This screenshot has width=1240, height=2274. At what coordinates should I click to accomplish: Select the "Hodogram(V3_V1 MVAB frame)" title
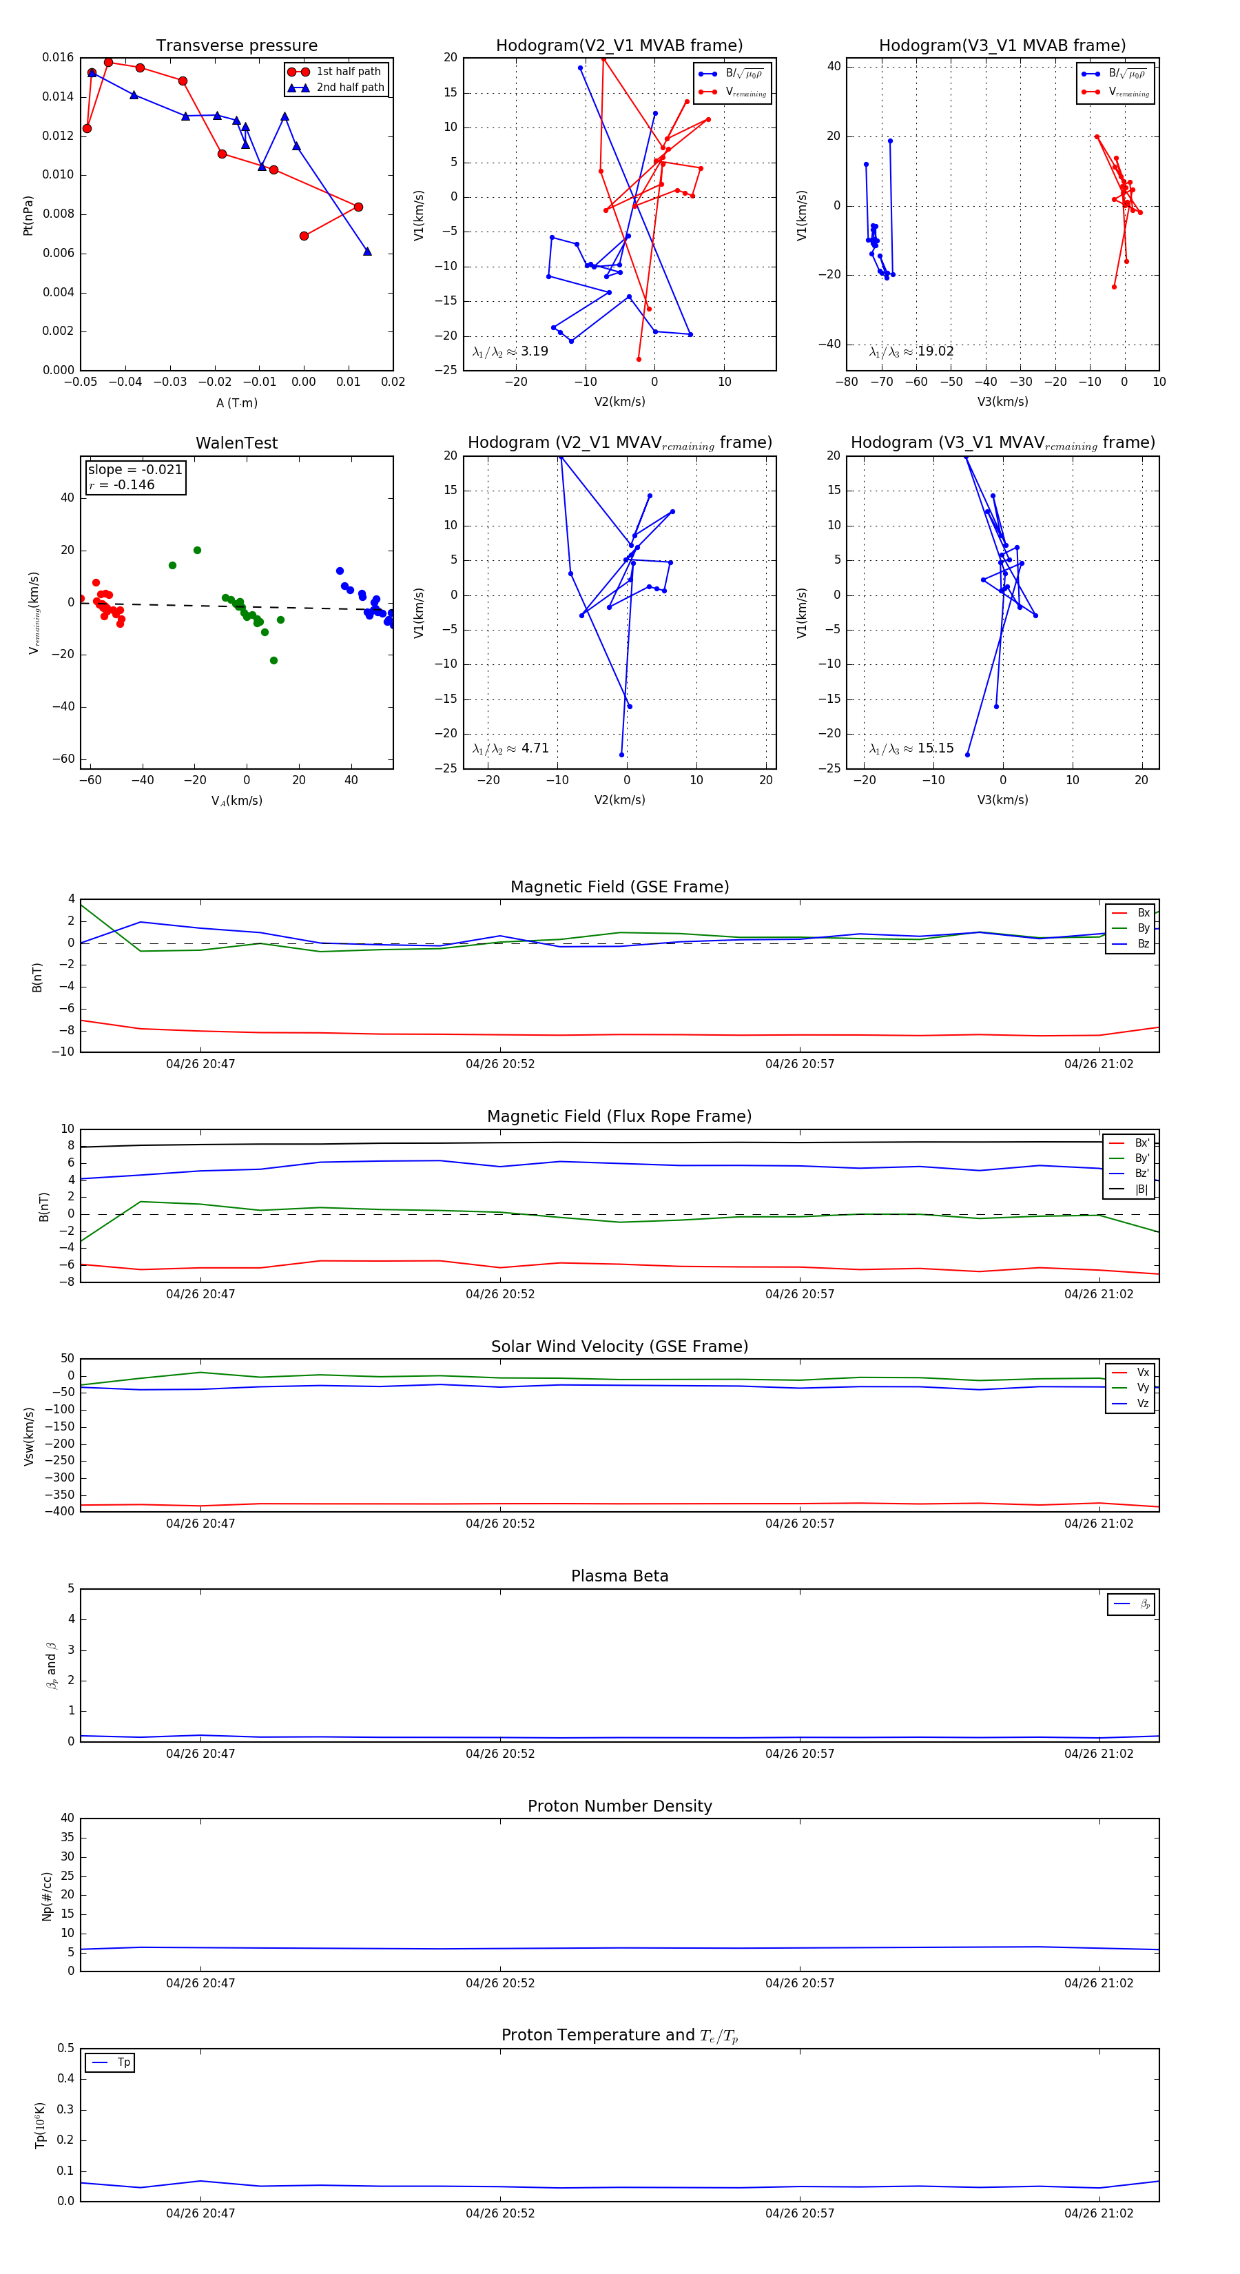(1002, 46)
